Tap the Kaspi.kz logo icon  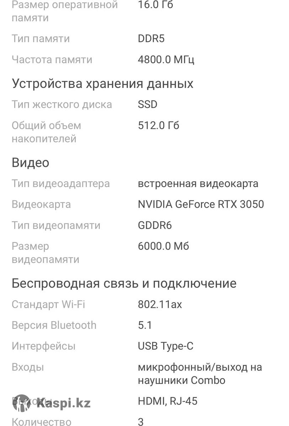coord(21,404)
